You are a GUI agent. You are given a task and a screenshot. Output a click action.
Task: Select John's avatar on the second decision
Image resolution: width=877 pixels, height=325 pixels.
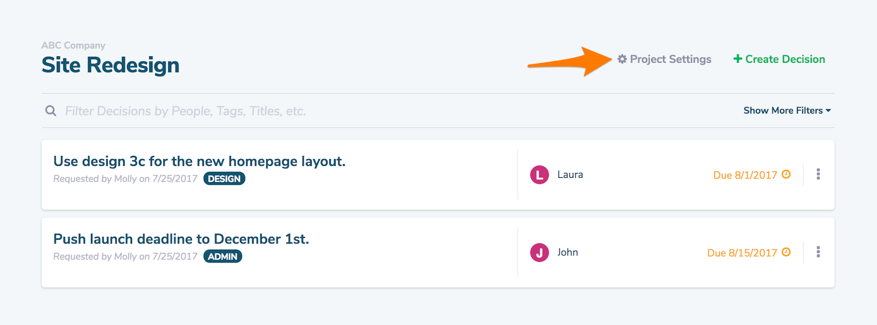[x=539, y=252]
